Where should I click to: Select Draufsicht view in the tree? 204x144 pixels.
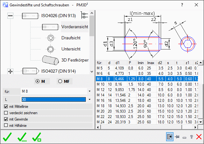point(71,38)
